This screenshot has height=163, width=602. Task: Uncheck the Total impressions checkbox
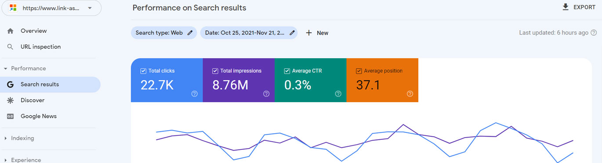click(215, 71)
